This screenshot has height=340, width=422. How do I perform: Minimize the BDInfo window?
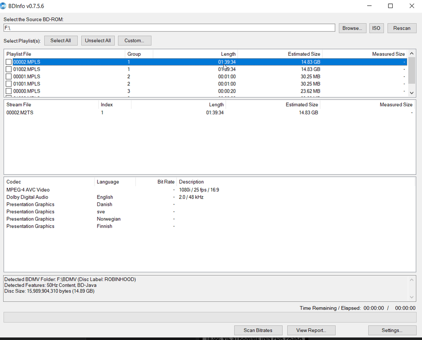pyautogui.click(x=369, y=6)
